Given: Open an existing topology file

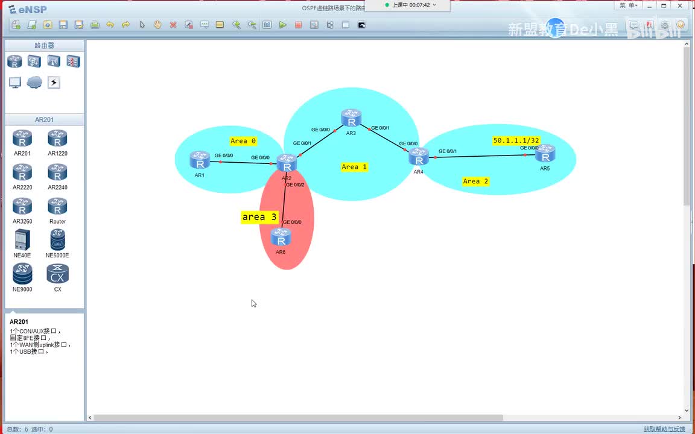Looking at the screenshot, I should pyautogui.click(x=48, y=25).
